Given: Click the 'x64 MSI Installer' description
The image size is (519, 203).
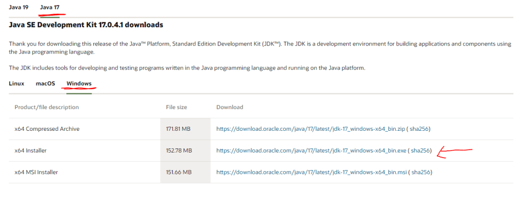Looking at the screenshot, I should pyautogui.click(x=36, y=172).
